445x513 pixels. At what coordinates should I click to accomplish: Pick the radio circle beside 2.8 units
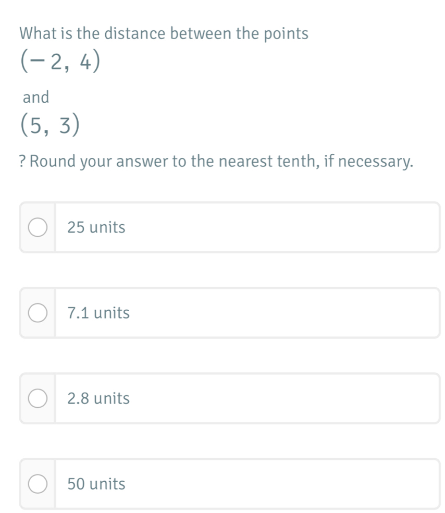point(37,399)
